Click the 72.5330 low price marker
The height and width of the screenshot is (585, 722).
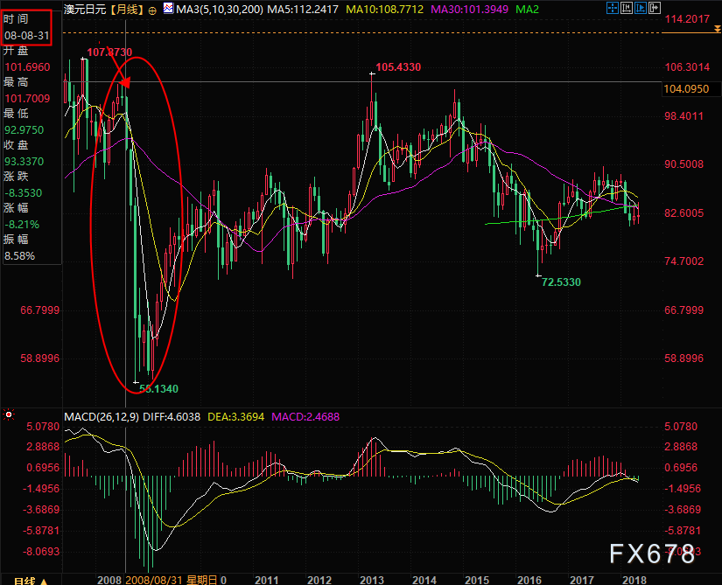(x=561, y=282)
